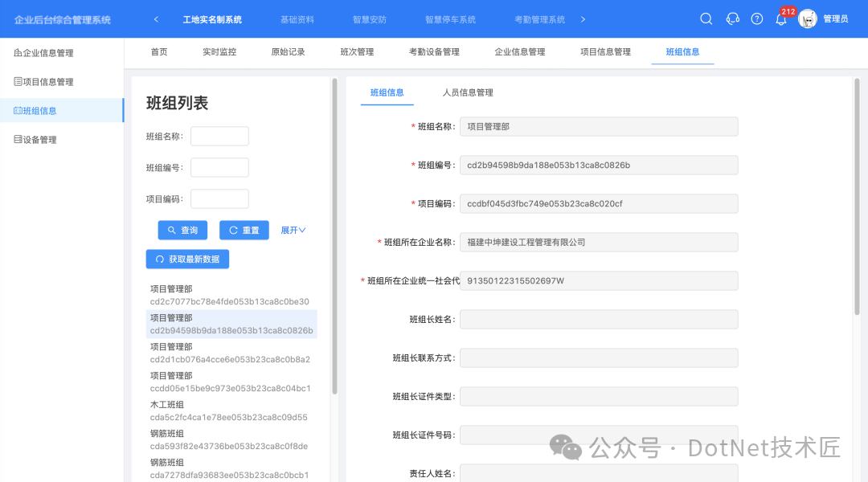
Task: Select 智慧停车系统 in top navigation
Action: tap(450, 19)
